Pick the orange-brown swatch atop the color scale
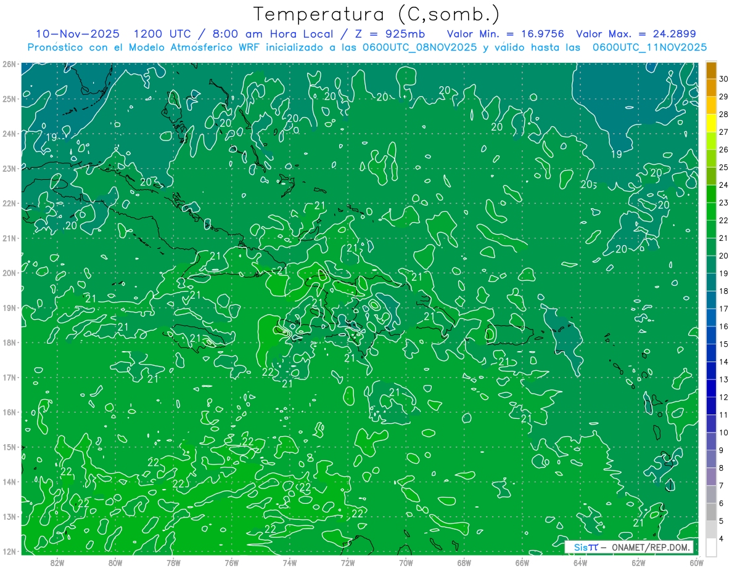 [x=712, y=70]
